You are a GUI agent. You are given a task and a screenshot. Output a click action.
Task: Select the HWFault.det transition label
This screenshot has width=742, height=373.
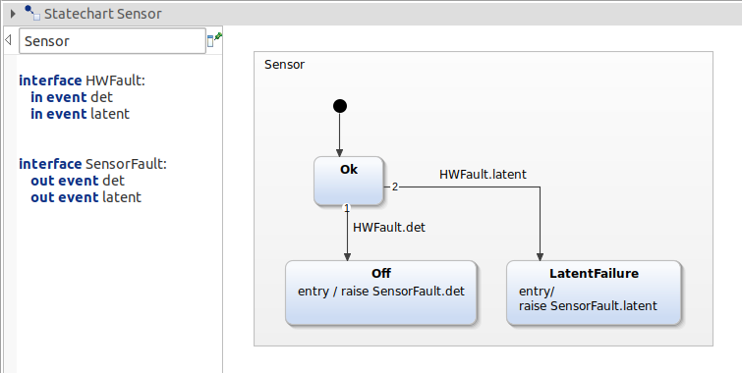tap(389, 228)
